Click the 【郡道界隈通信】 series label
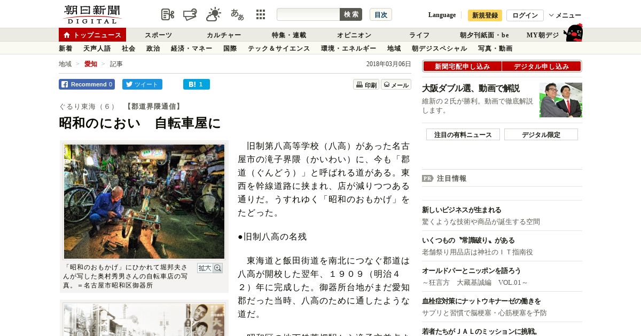This screenshot has height=336, width=641. click(x=153, y=106)
